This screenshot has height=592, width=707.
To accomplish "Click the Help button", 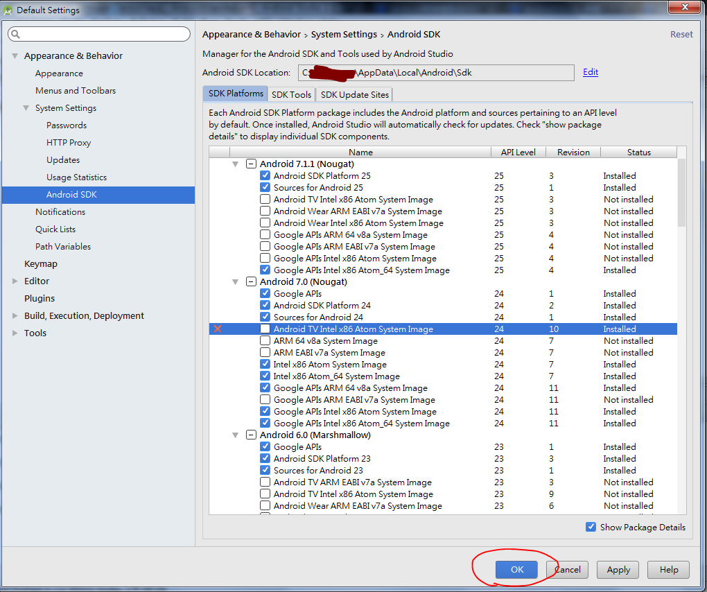I will click(669, 569).
